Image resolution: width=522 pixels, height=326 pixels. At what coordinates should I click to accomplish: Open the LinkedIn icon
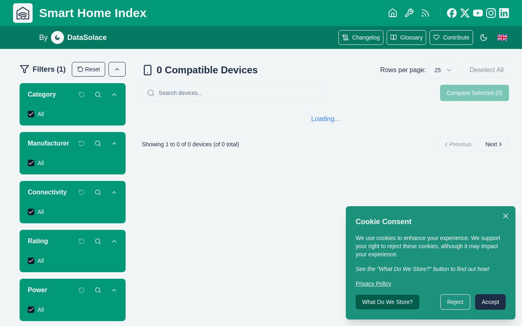(x=504, y=13)
